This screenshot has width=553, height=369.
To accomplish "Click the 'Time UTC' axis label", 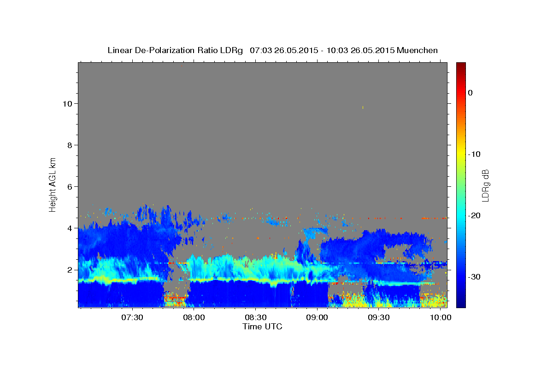I will tap(262, 327).
